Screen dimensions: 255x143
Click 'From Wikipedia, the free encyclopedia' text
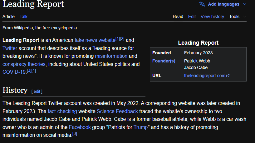40,28
